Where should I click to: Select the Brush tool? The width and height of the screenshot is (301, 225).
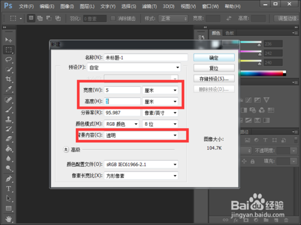tap(8, 109)
